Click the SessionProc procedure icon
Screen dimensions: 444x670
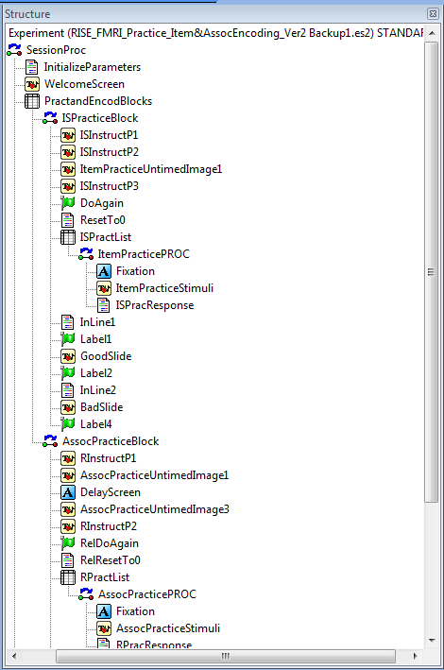point(14,50)
